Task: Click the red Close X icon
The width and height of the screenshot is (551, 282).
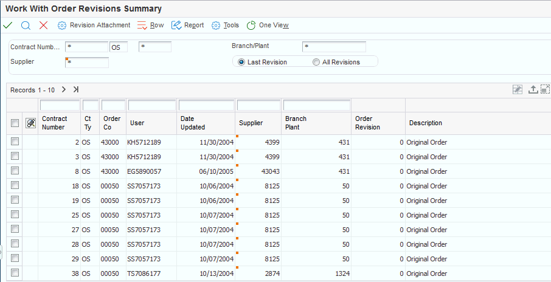Action: tap(43, 26)
